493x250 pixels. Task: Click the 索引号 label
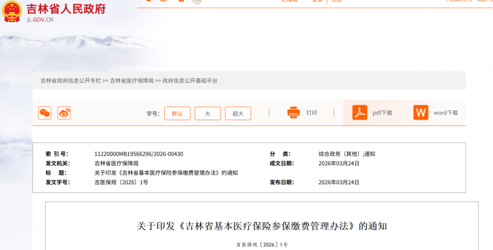[x=57, y=154]
